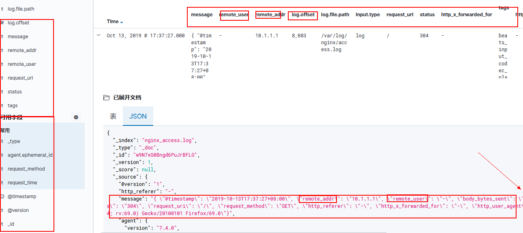Switch to the JSON tab
Image resolution: width=523 pixels, height=233 pixels.
pos(138,116)
